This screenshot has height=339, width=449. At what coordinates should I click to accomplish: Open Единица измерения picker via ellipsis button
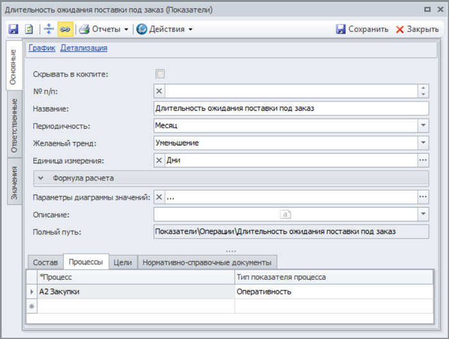pos(423,161)
